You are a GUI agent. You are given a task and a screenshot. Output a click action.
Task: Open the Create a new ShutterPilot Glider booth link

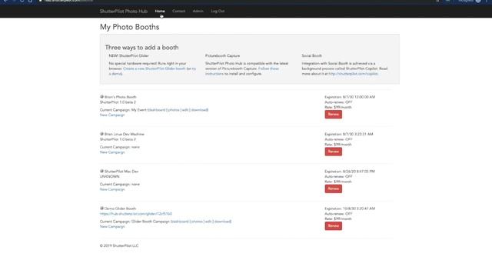point(155,68)
